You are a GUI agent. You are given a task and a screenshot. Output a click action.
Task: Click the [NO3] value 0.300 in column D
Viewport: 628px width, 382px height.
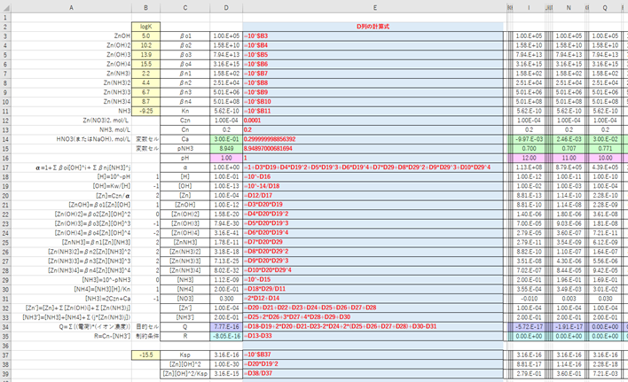[x=226, y=299]
